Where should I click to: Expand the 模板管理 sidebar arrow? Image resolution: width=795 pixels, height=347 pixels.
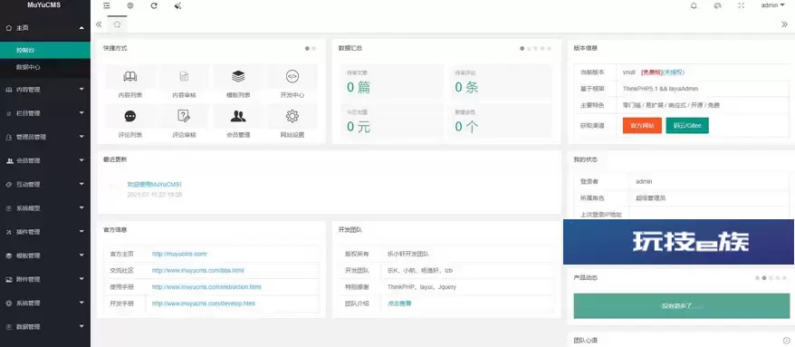(x=81, y=255)
